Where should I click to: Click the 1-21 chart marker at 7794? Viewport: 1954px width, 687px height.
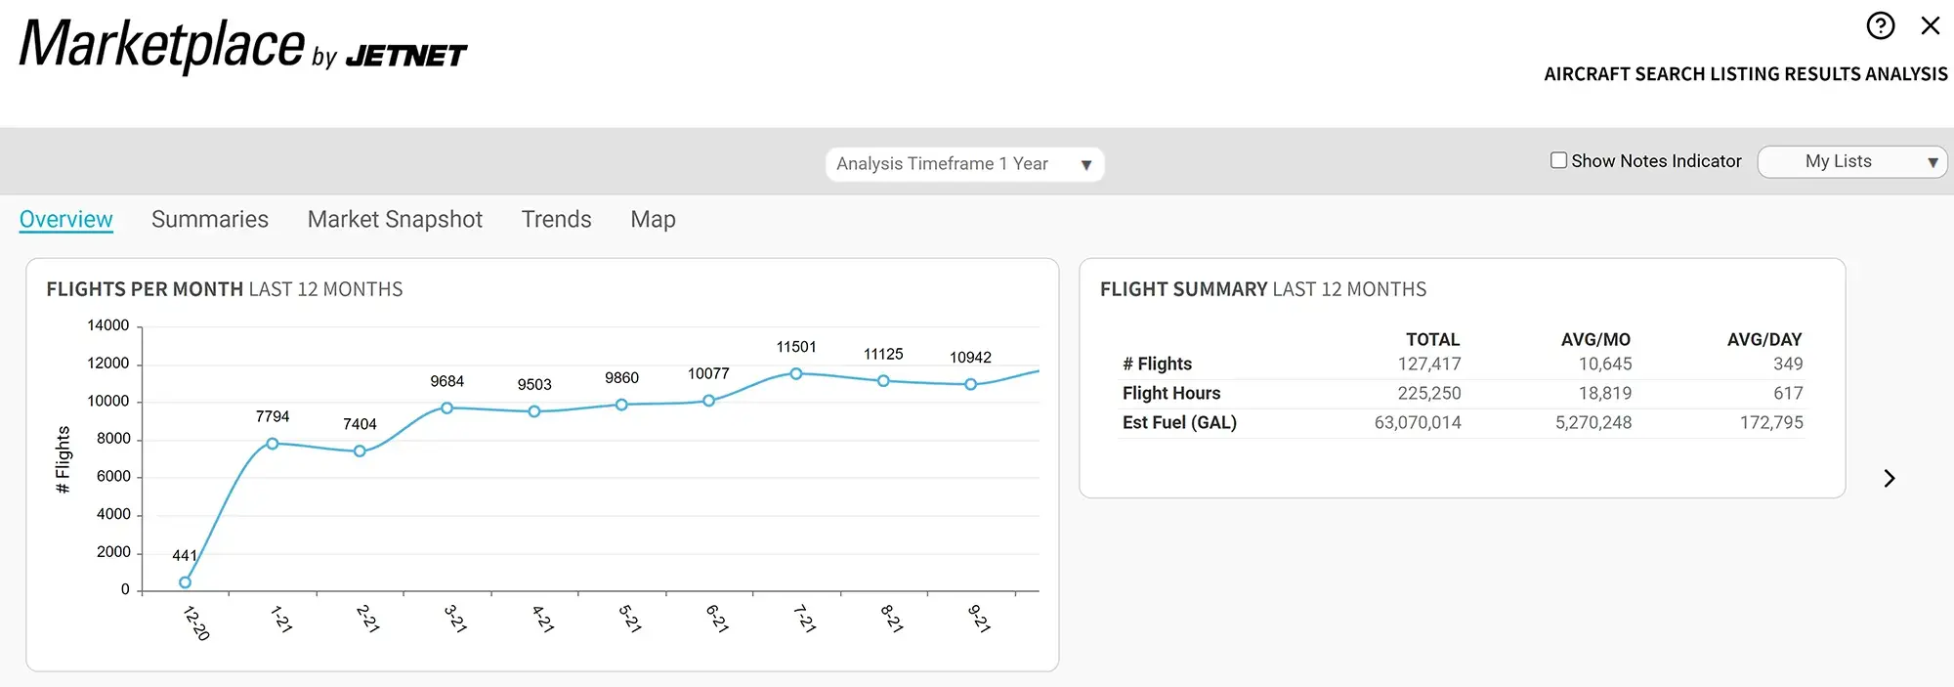[273, 444]
